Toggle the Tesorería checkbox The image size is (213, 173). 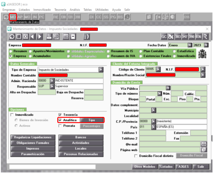click(x=60, y=115)
